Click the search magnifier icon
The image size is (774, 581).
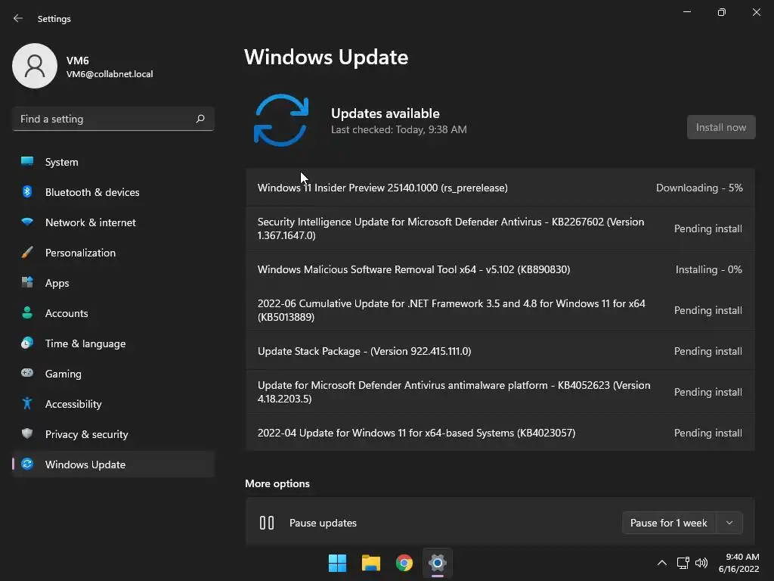tap(200, 119)
